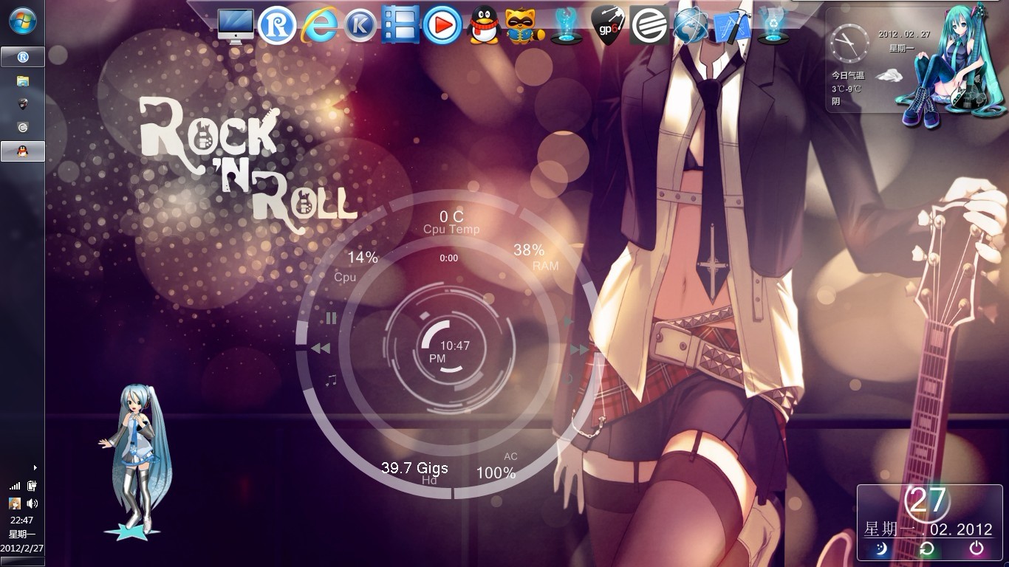Open Windows Explorer from taskbar
This screenshot has height=567, width=1009.
[23, 80]
